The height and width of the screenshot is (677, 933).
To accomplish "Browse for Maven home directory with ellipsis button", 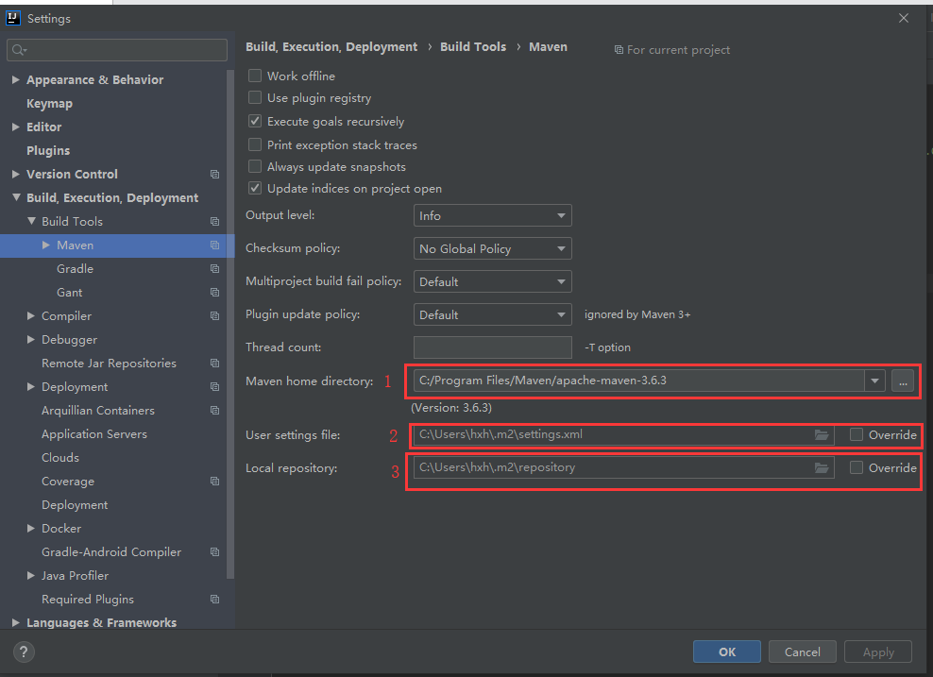I will tap(903, 381).
